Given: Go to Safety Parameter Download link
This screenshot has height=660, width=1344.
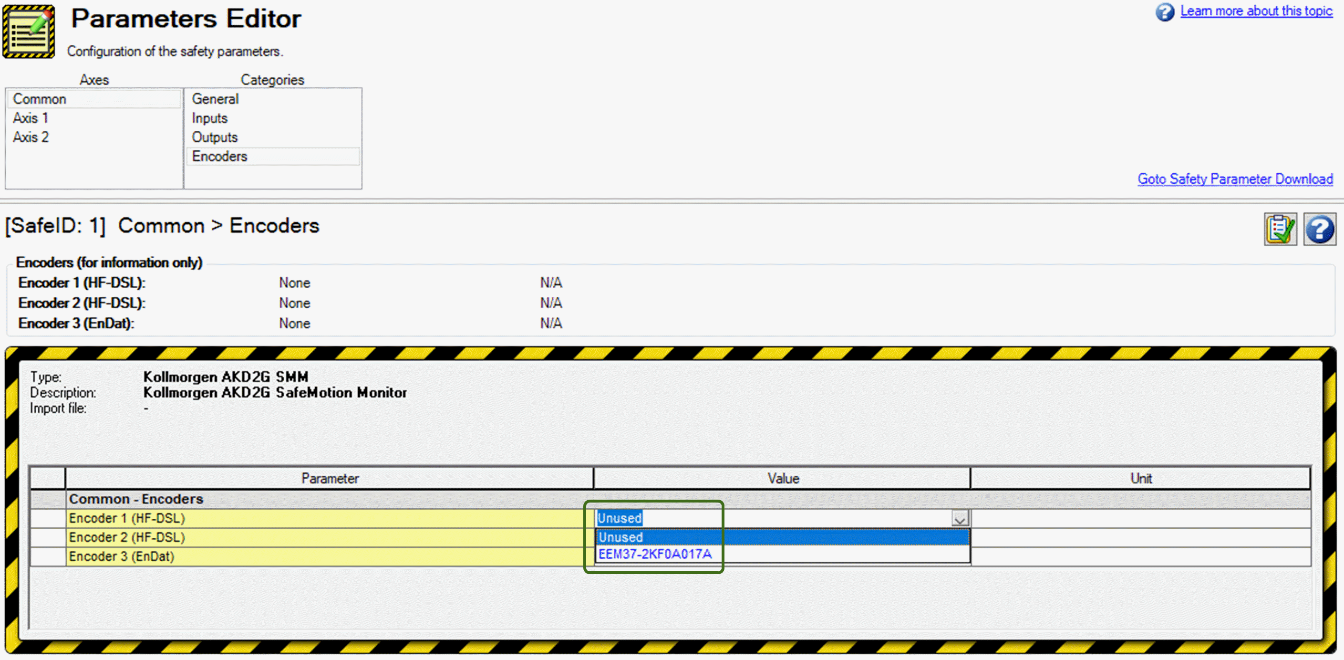Looking at the screenshot, I should pyautogui.click(x=1235, y=178).
